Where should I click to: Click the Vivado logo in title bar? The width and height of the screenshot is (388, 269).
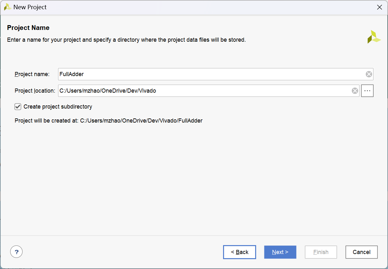click(8, 7)
